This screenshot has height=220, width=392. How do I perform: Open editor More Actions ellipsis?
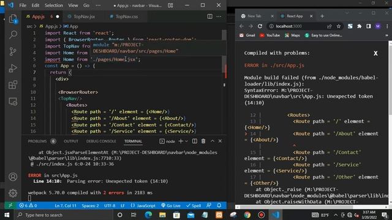(219, 16)
